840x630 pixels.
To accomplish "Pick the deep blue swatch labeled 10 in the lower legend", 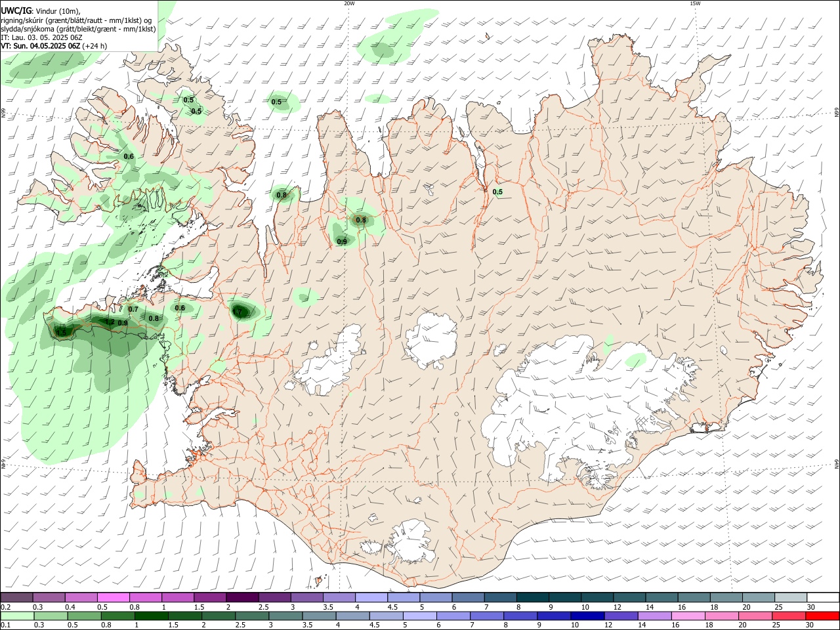I will pyautogui.click(x=587, y=616).
